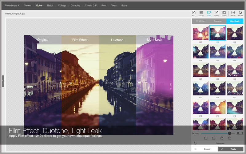Flip the light leak horizontally
The image size is (246, 154).
pyautogui.click(x=206, y=138)
